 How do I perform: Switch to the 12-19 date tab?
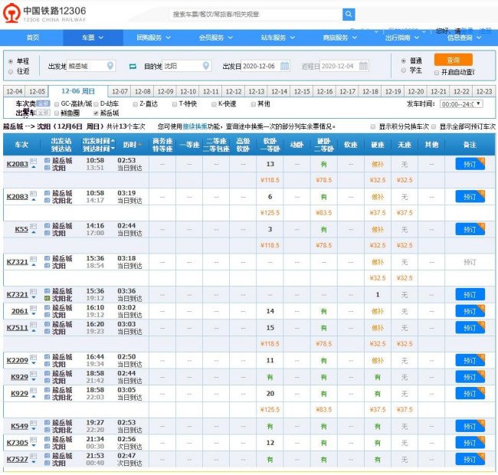click(x=393, y=92)
